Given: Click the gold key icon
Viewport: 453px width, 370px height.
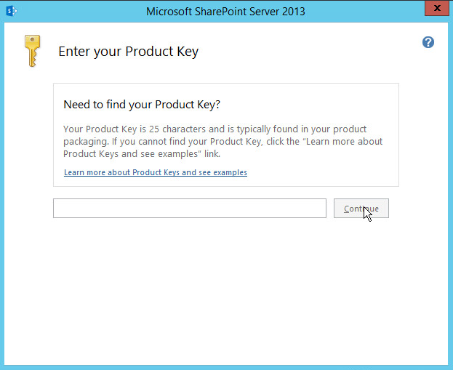Looking at the screenshot, I should click(32, 51).
